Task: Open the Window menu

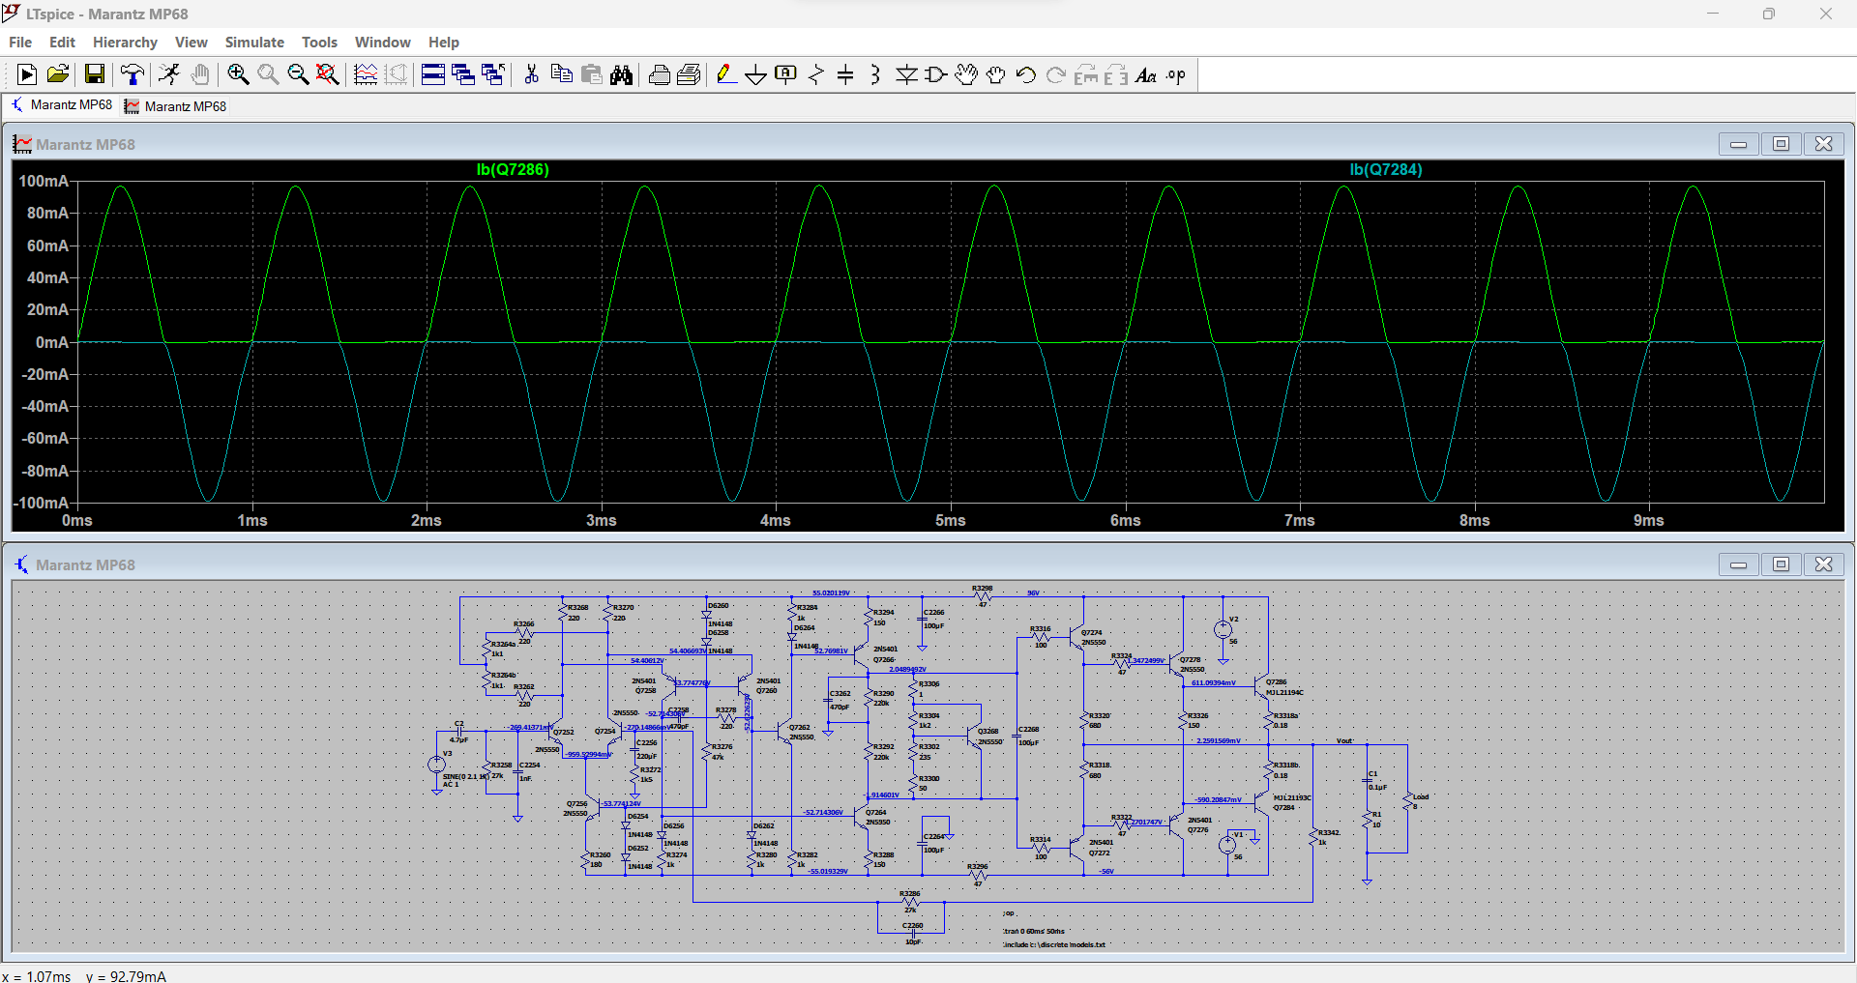Action: point(382,43)
